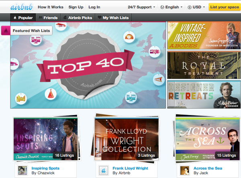Click the teal castle map icon

pos(131,97)
